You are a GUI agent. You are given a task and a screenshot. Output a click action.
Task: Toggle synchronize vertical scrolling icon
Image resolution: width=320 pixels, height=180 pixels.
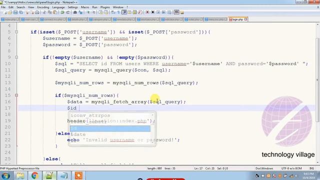point(100,12)
